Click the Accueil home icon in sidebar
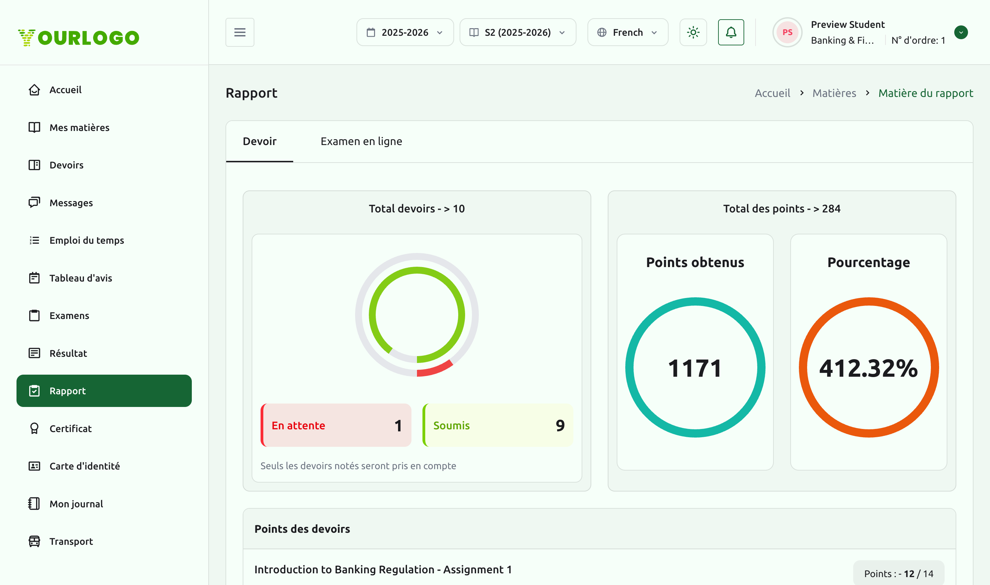Screen dimensions: 990x585 [34, 90]
